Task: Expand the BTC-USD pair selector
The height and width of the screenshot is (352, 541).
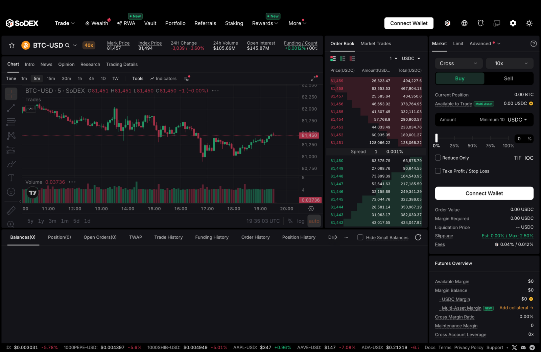Action: (x=75, y=45)
